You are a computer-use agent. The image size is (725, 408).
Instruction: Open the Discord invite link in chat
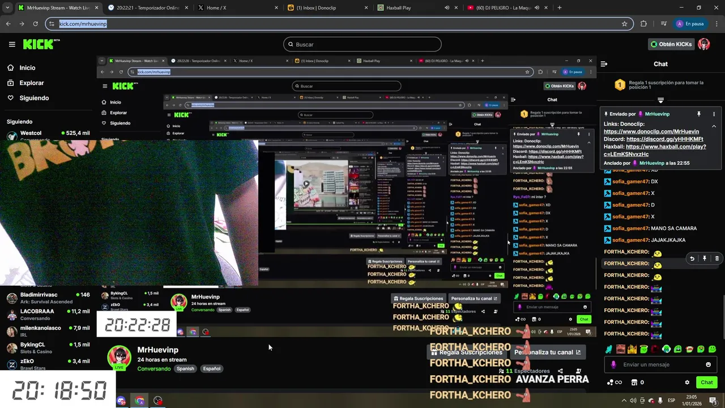(665, 139)
